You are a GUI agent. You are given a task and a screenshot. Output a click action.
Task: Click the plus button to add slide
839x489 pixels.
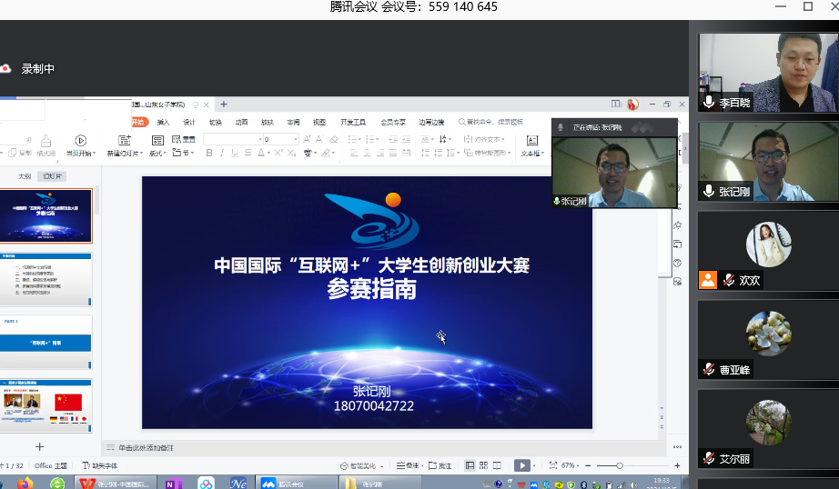[39, 446]
